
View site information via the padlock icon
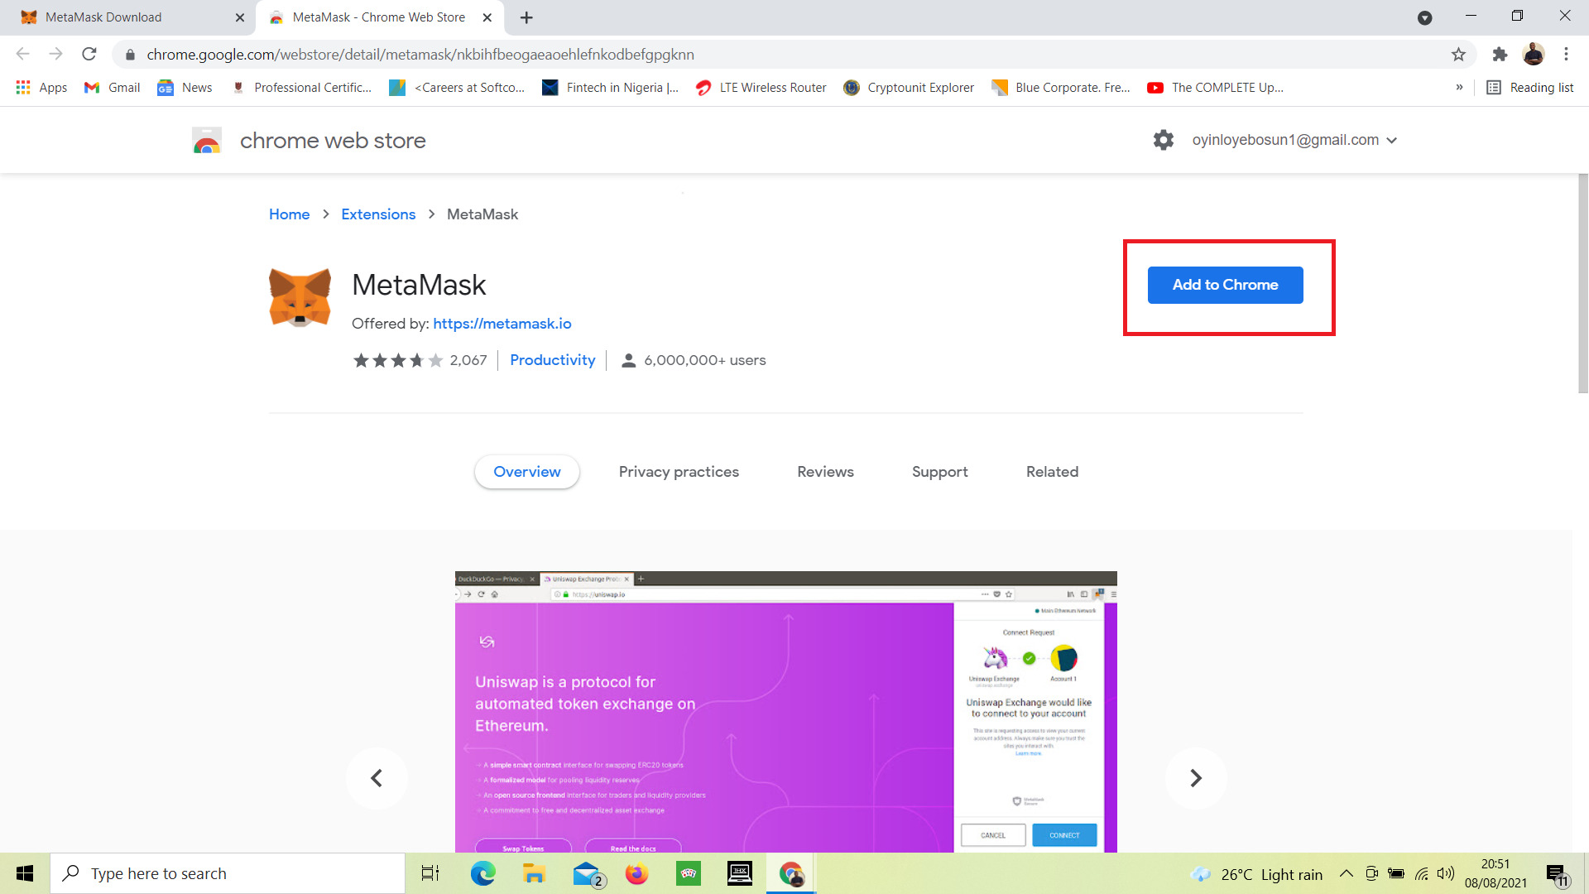tap(130, 55)
